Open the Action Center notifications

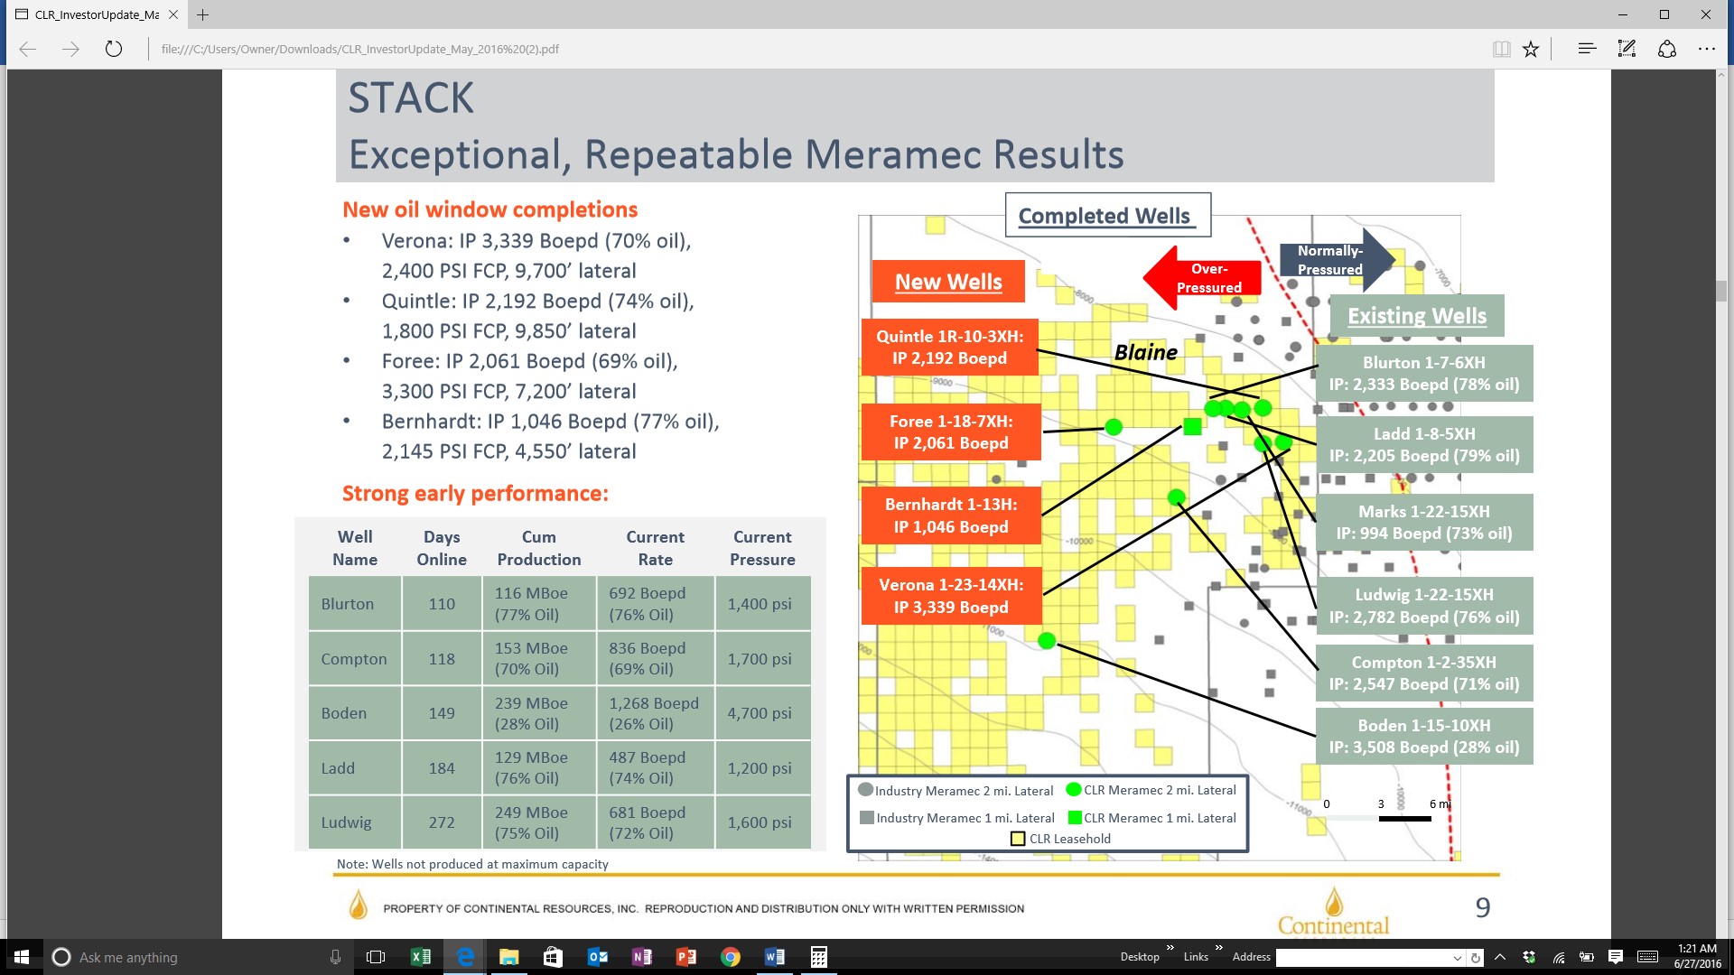click(1616, 957)
